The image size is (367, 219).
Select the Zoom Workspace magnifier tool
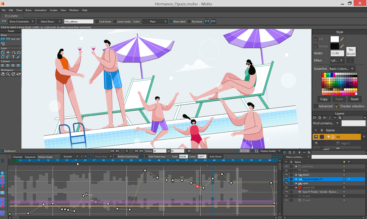tap(8, 74)
